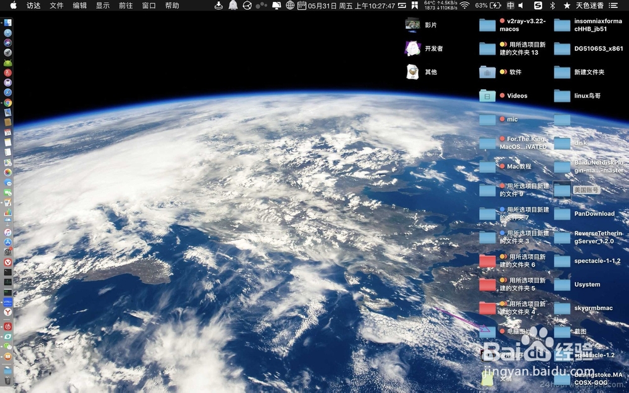Open App Store icon in dock
This screenshot has width=629, height=393.
pyautogui.click(x=8, y=242)
